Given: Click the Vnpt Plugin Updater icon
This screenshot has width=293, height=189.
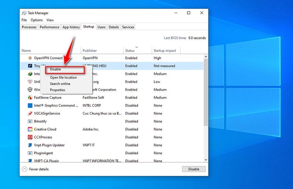Looking at the screenshot, I should coord(30,145).
